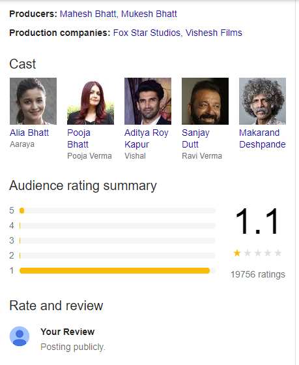Open Mahesh Bhatt producer link
Viewport: 299px width, 365px height.
(x=88, y=14)
